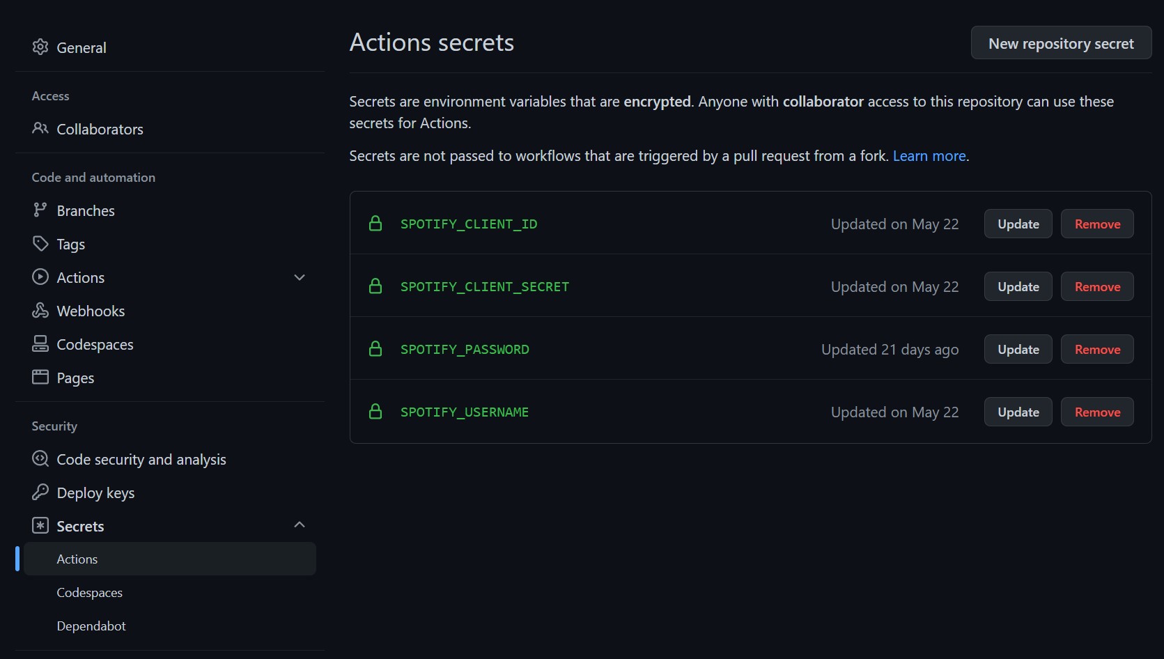Update the SPOTIFY_CLIENT_SECRET secret
This screenshot has width=1164, height=659.
point(1018,286)
